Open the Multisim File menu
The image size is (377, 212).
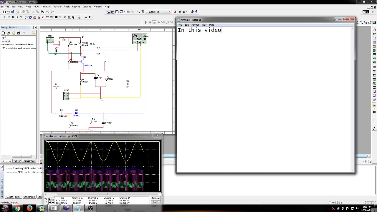(x=7, y=6)
